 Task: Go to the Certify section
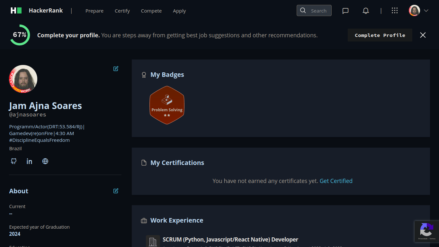click(122, 11)
